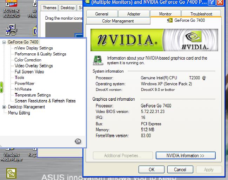
Task: Click the graphics card information icon
Action: [98, 60]
